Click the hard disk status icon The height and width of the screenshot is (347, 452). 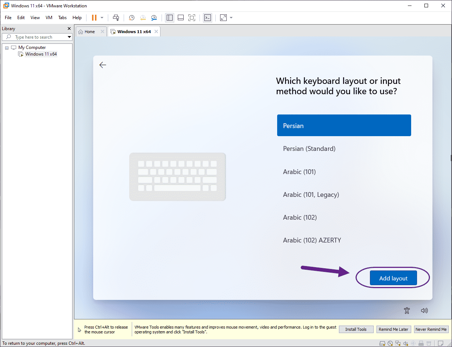(382, 343)
